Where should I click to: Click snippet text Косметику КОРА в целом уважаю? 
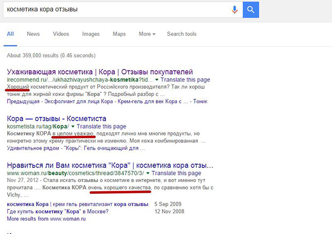pos(50,134)
